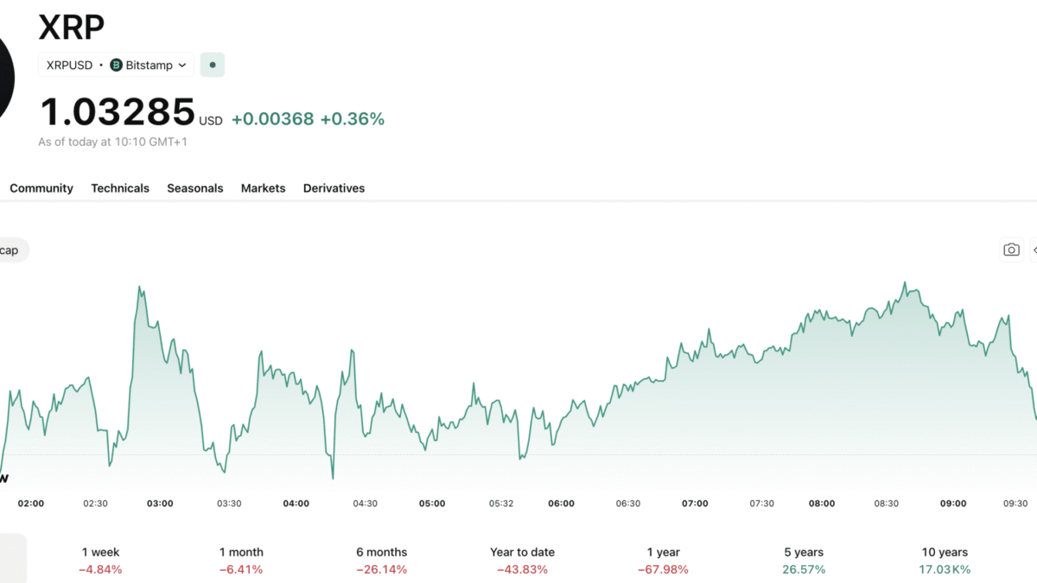The image size is (1037, 583).
Task: Switch to the Technicals tab
Action: tap(120, 188)
